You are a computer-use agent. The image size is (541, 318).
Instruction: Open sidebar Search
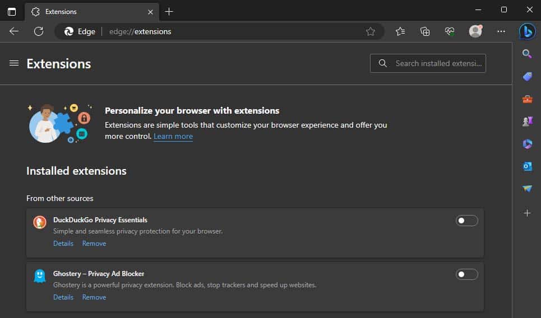point(527,54)
